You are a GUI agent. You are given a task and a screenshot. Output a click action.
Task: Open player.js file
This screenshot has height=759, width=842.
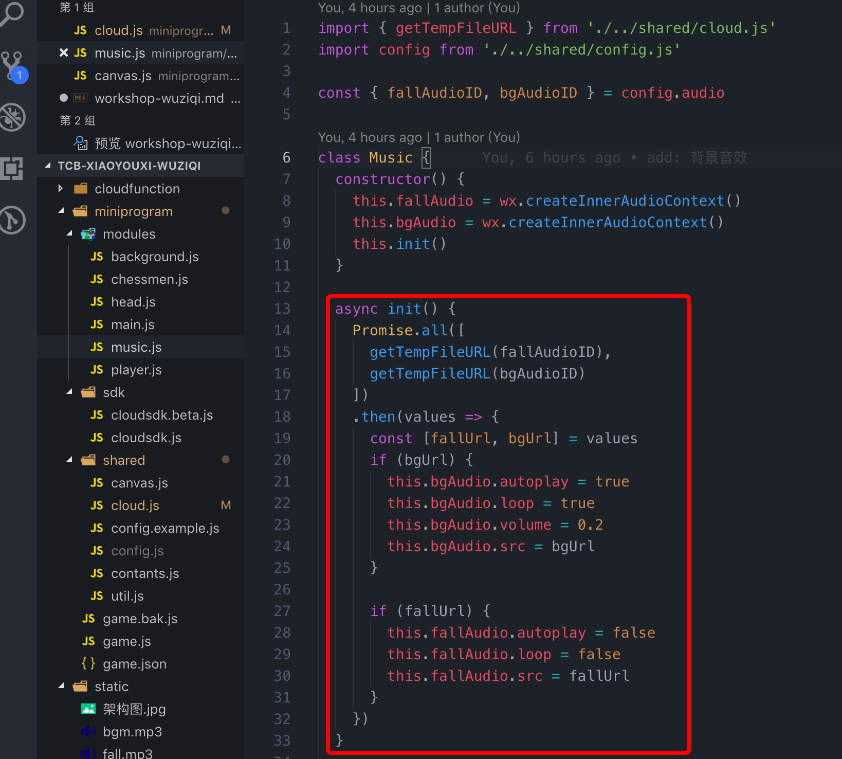140,370
